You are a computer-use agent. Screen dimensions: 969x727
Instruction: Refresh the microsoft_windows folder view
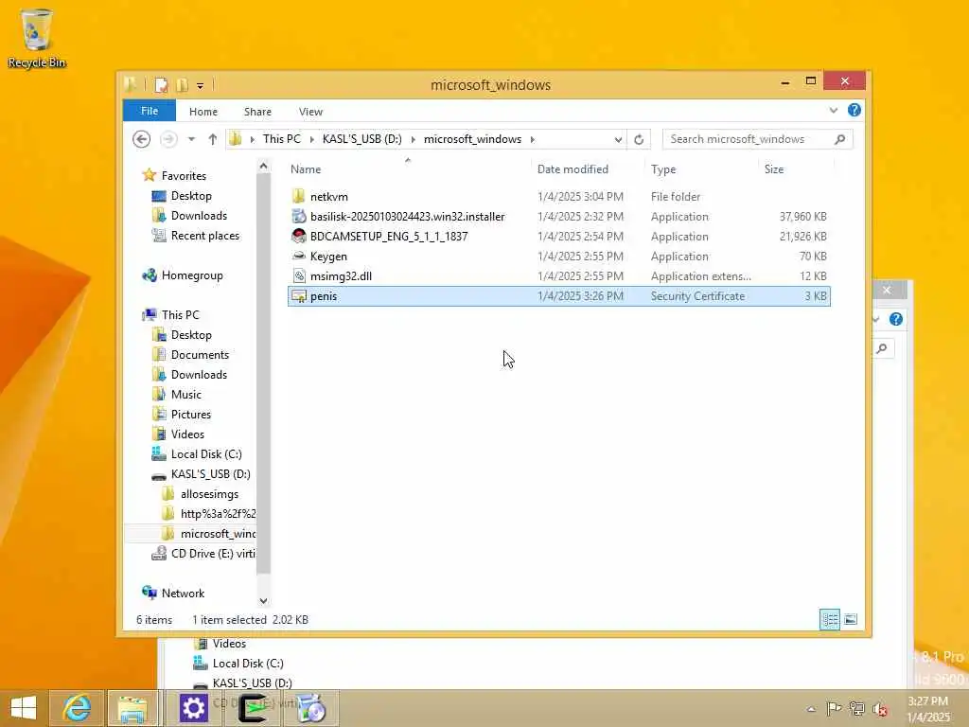(639, 139)
